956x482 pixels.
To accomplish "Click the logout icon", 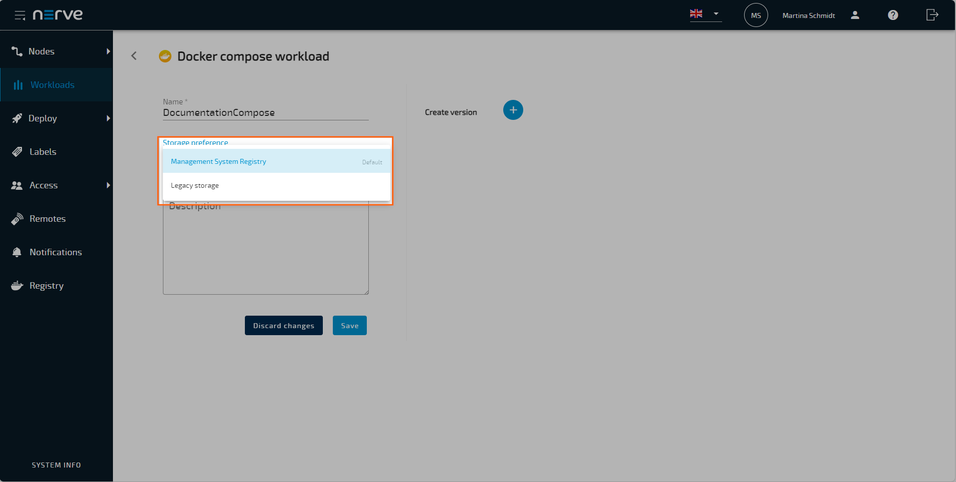I will tap(932, 15).
